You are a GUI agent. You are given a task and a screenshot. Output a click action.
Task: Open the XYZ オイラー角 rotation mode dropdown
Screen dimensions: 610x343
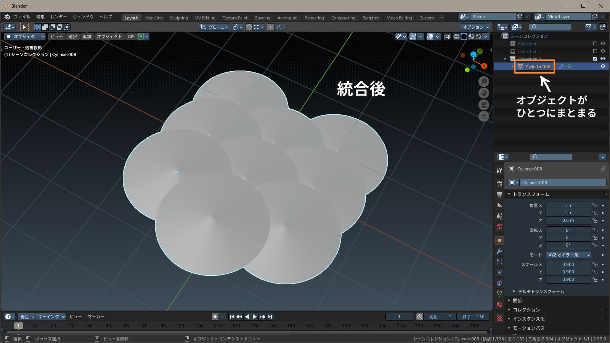(569, 255)
